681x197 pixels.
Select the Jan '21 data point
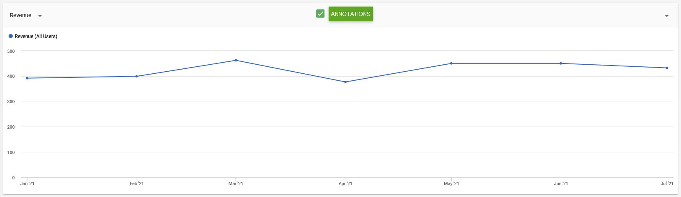(x=27, y=78)
